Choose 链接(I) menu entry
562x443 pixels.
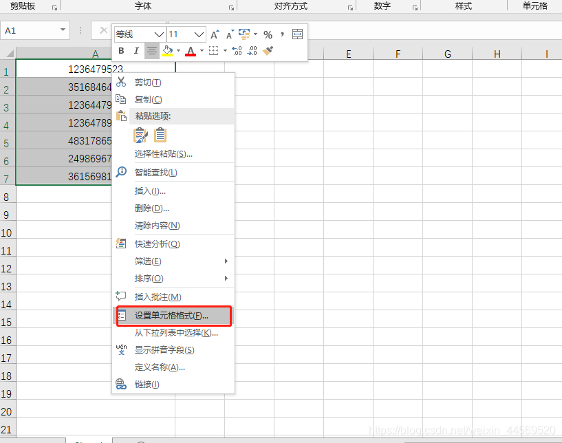click(173, 385)
